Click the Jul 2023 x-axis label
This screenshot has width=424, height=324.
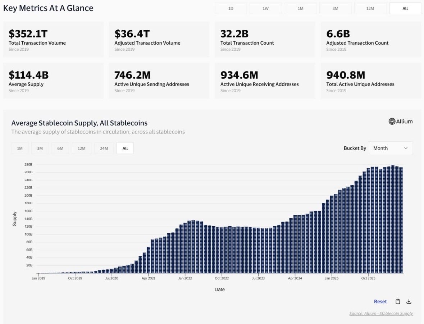[258, 278]
